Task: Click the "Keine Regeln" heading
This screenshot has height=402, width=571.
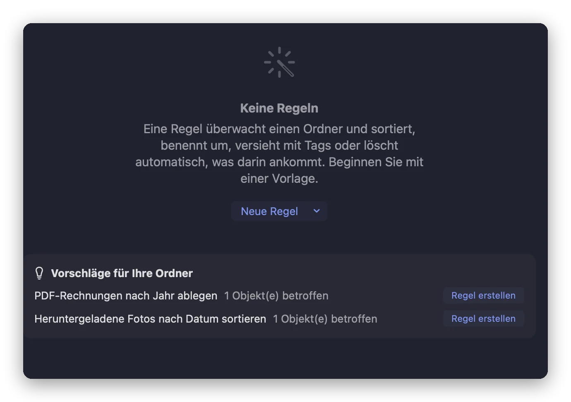Action: (279, 108)
